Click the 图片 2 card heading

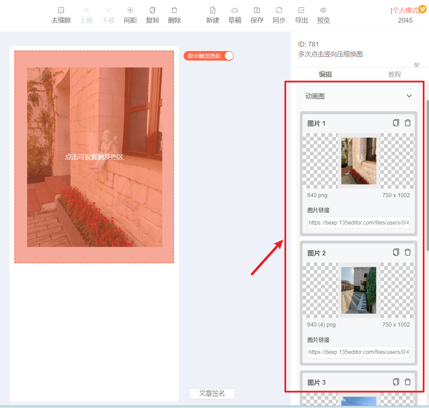[x=316, y=253]
